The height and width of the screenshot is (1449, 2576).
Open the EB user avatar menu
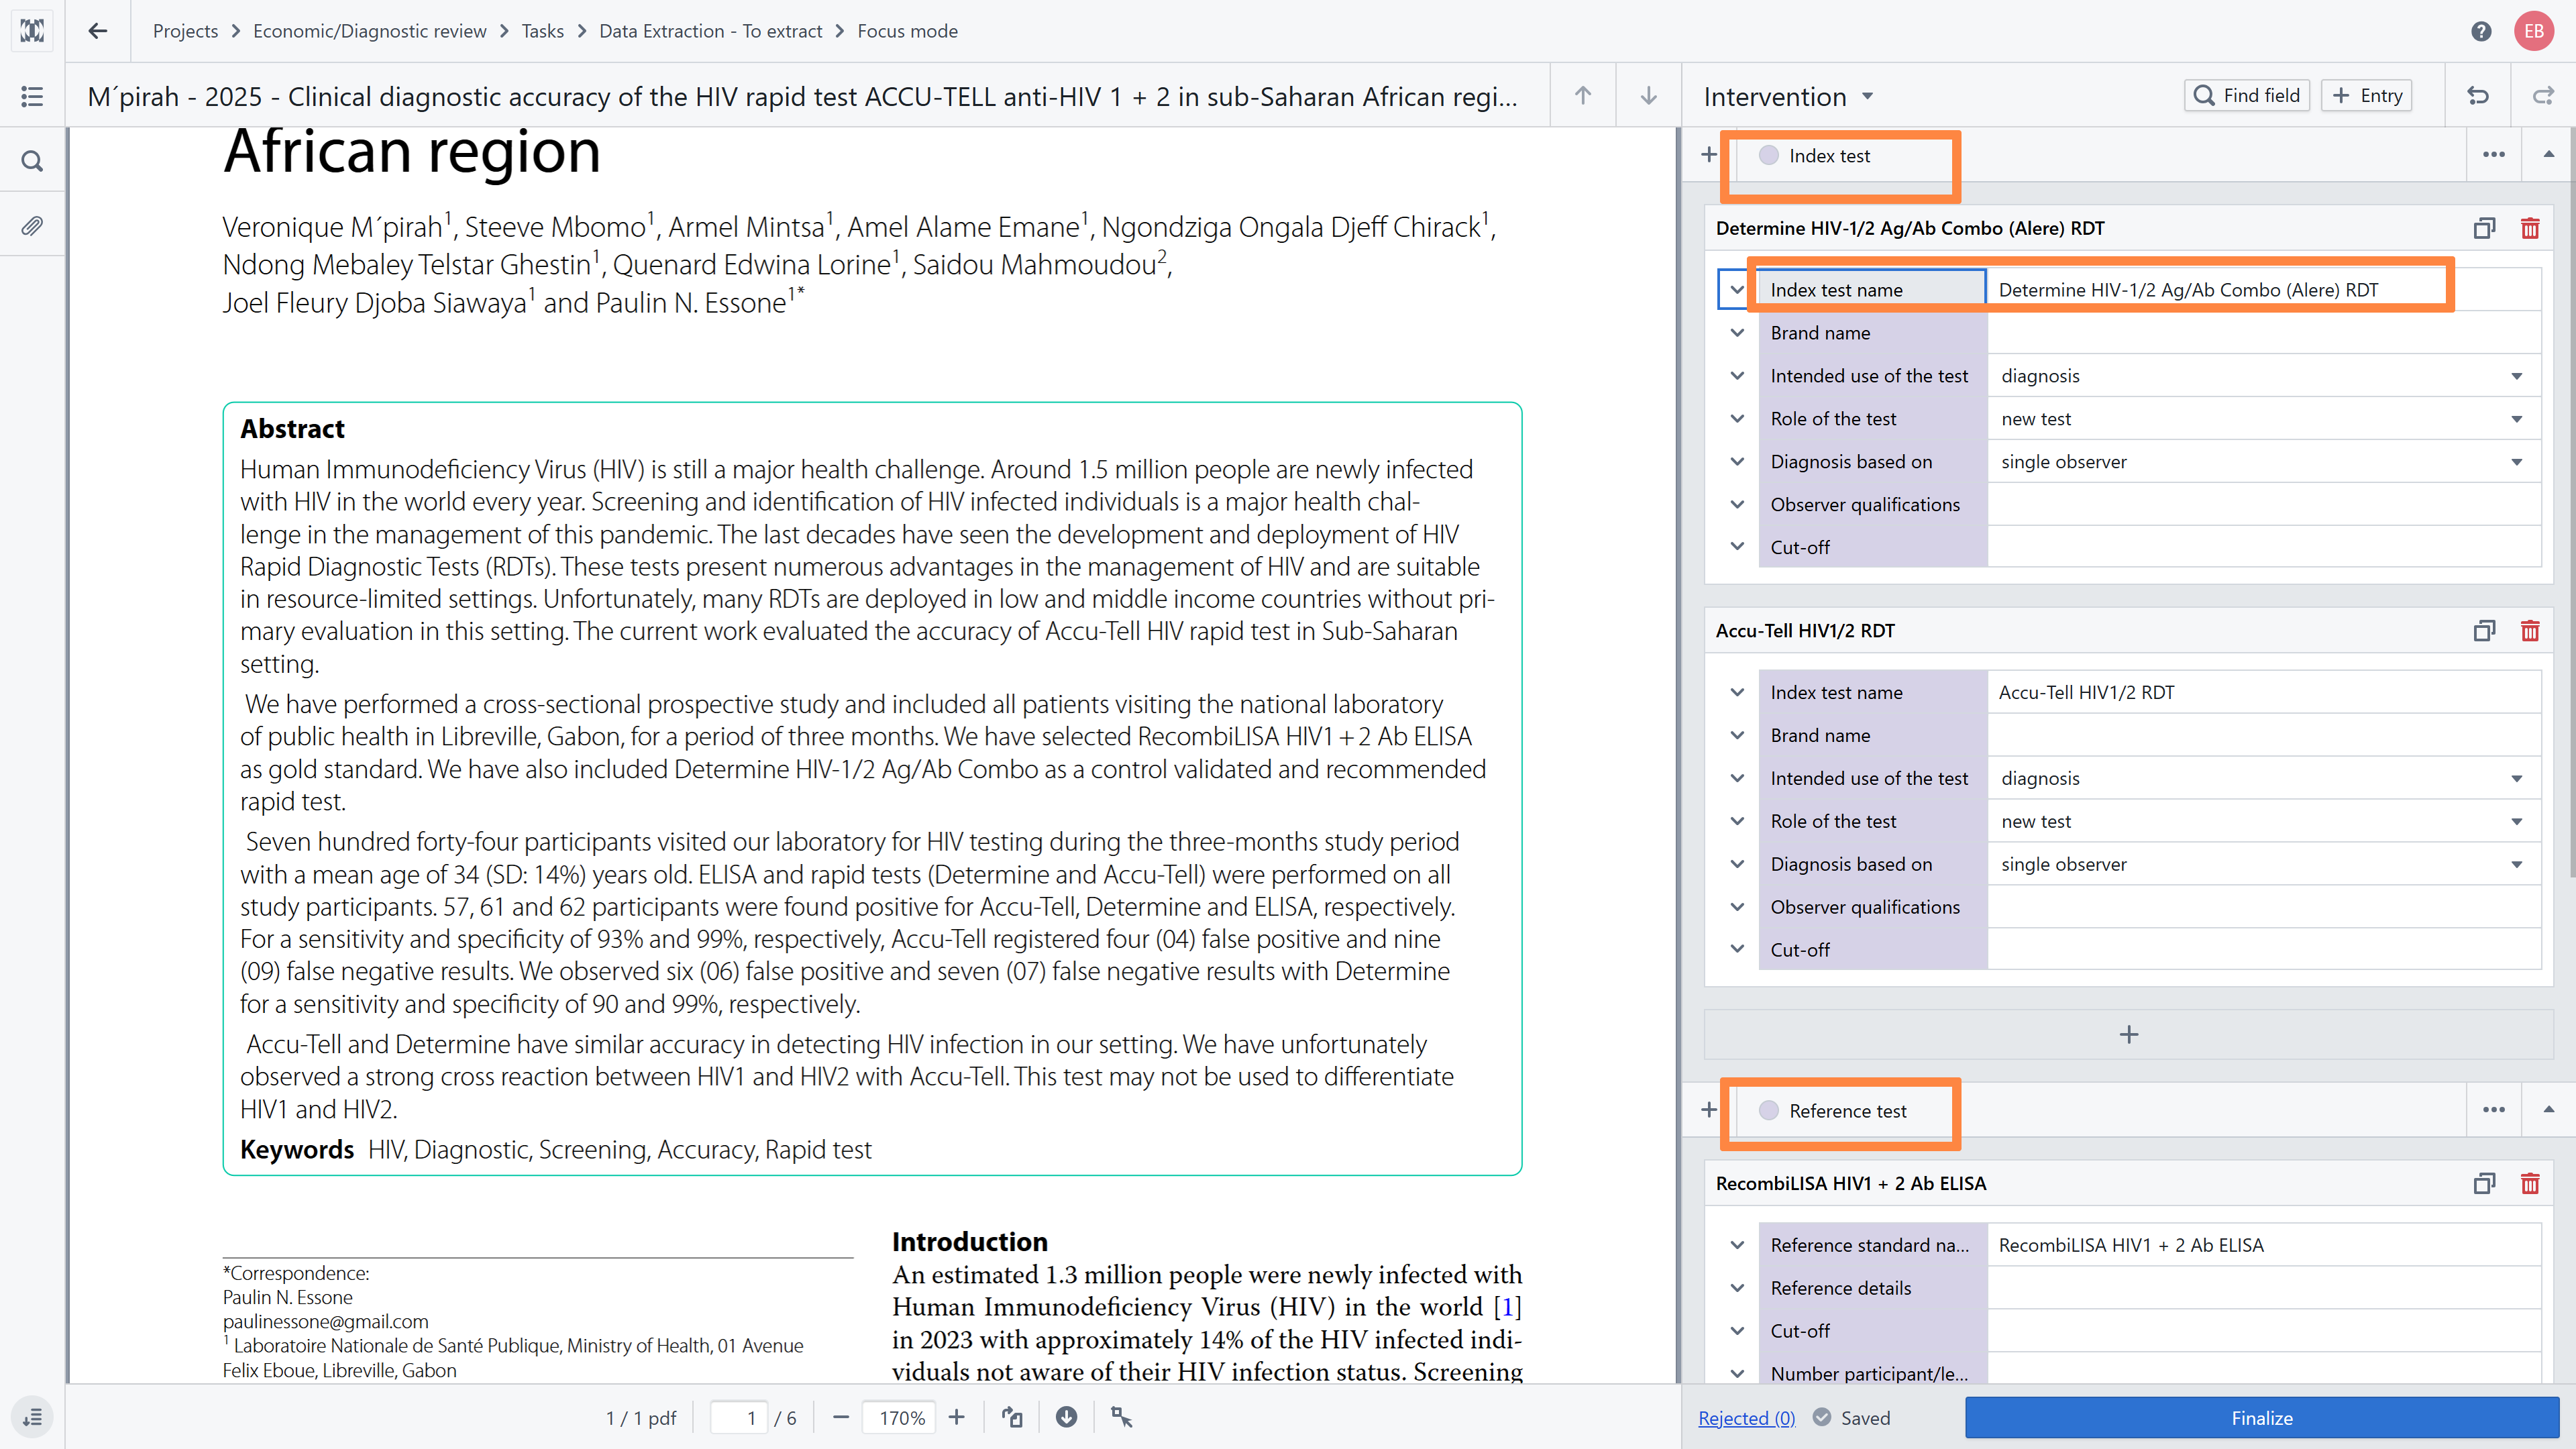pos(2534,31)
